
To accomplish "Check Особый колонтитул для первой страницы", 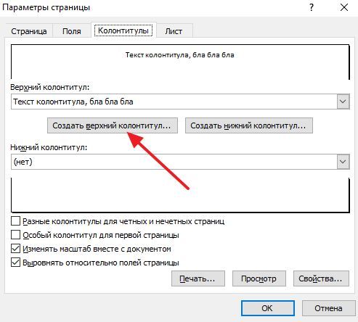I will coord(15,235).
